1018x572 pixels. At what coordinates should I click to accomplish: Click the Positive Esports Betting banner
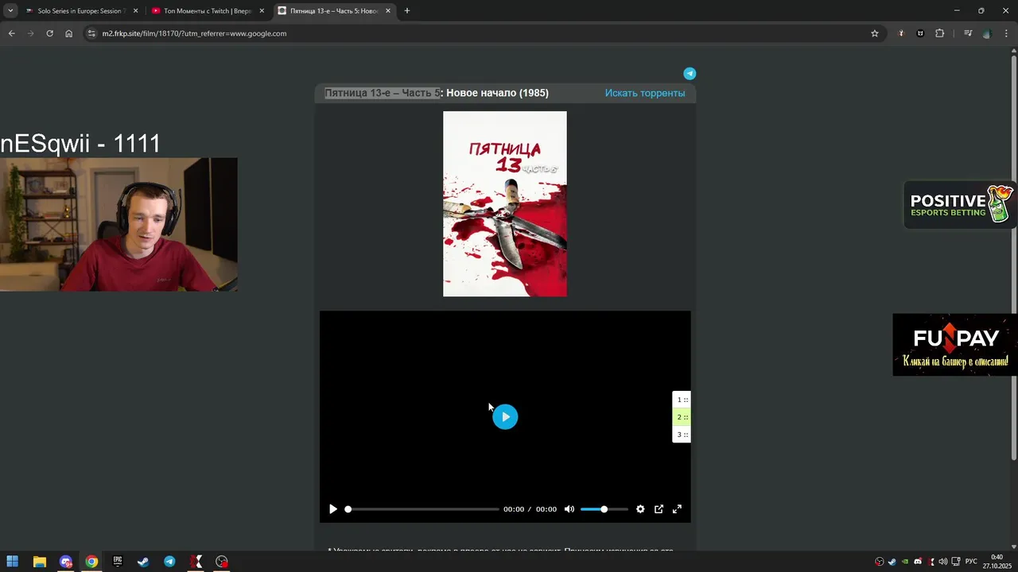click(x=960, y=205)
